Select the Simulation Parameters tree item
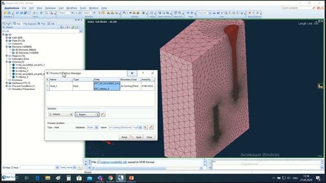The height and width of the screenshot is (183, 326). tap(23, 89)
